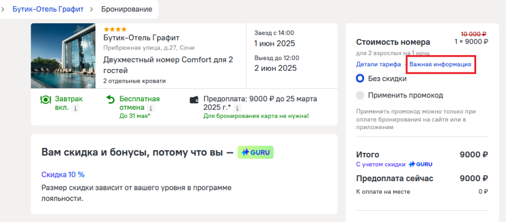509x222 pixels.
Task: Select the Без скидки radio option
Action: click(360, 79)
